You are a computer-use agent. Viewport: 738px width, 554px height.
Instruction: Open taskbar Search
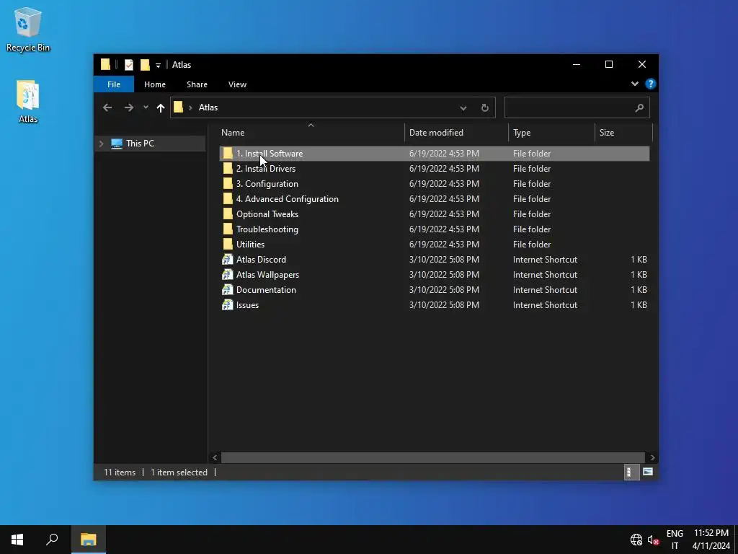52,540
